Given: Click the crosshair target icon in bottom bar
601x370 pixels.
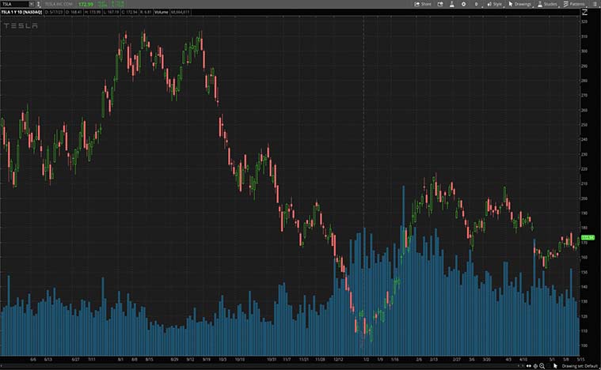Looking at the screenshot, I should 535,366.
